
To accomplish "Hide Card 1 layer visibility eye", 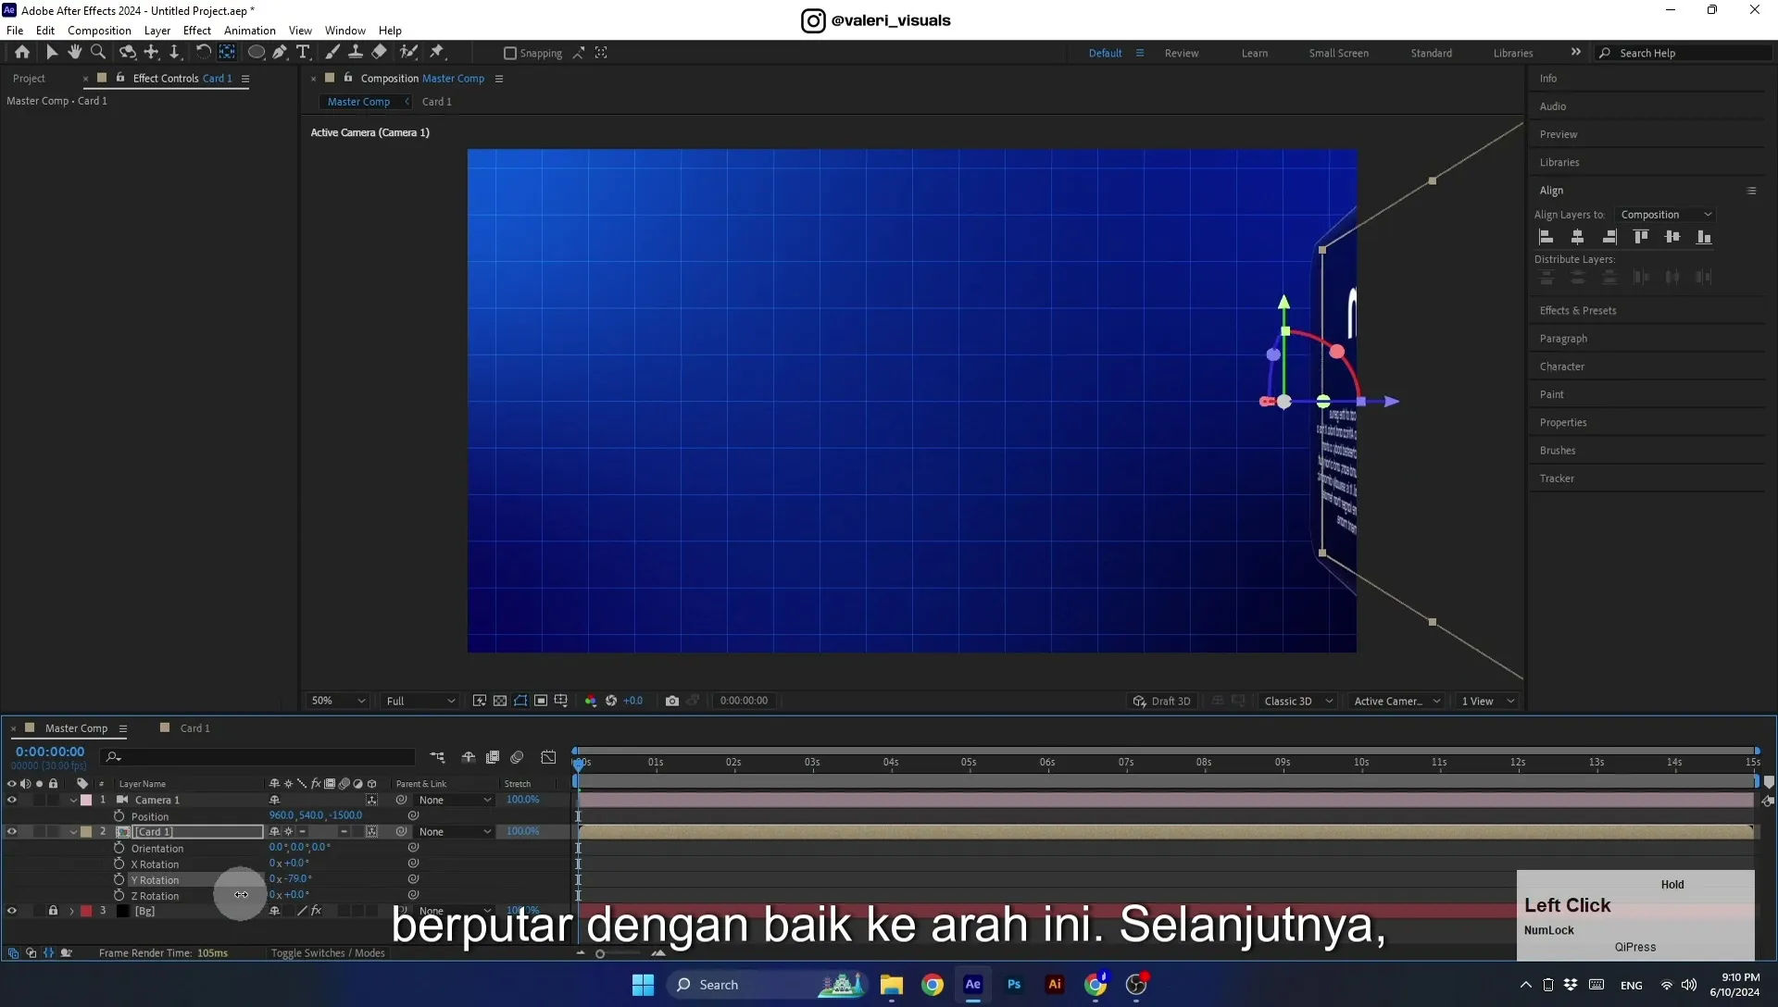I will (12, 832).
